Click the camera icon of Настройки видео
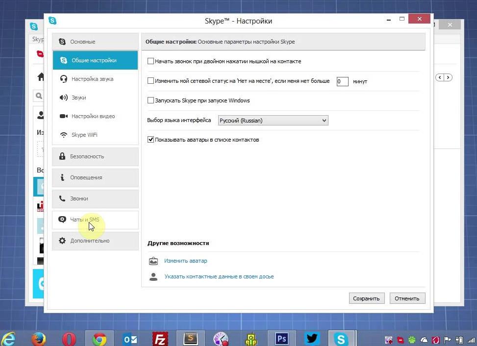Viewport: 477px width, 346px height. (64, 116)
